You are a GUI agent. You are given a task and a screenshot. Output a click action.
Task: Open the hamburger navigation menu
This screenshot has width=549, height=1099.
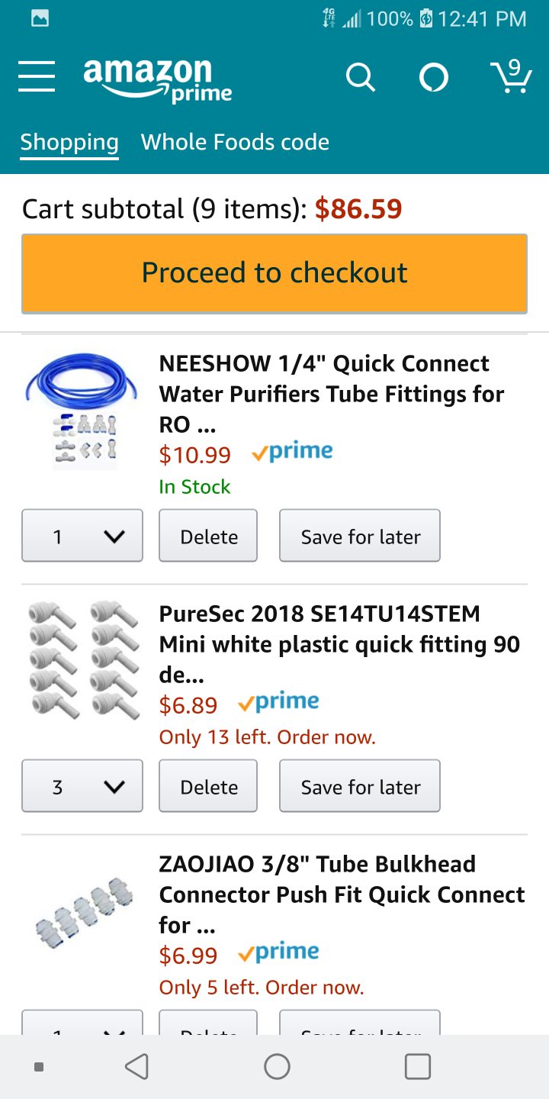pos(37,77)
